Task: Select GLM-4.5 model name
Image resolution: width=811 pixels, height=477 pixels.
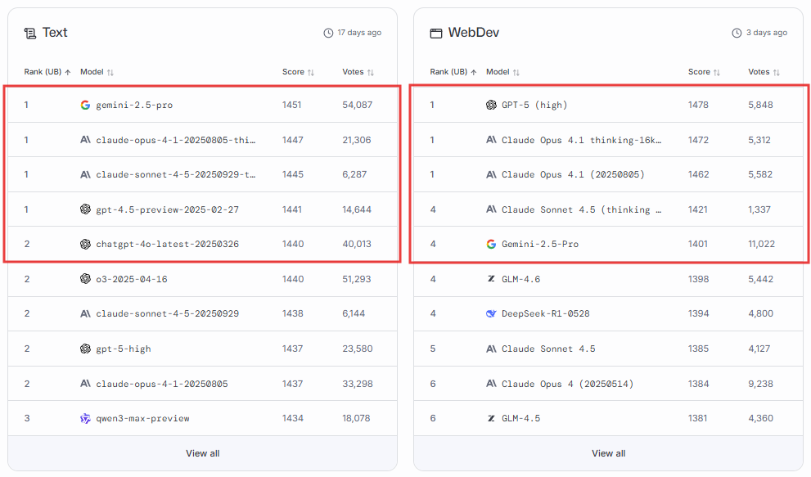Action: [520, 419]
